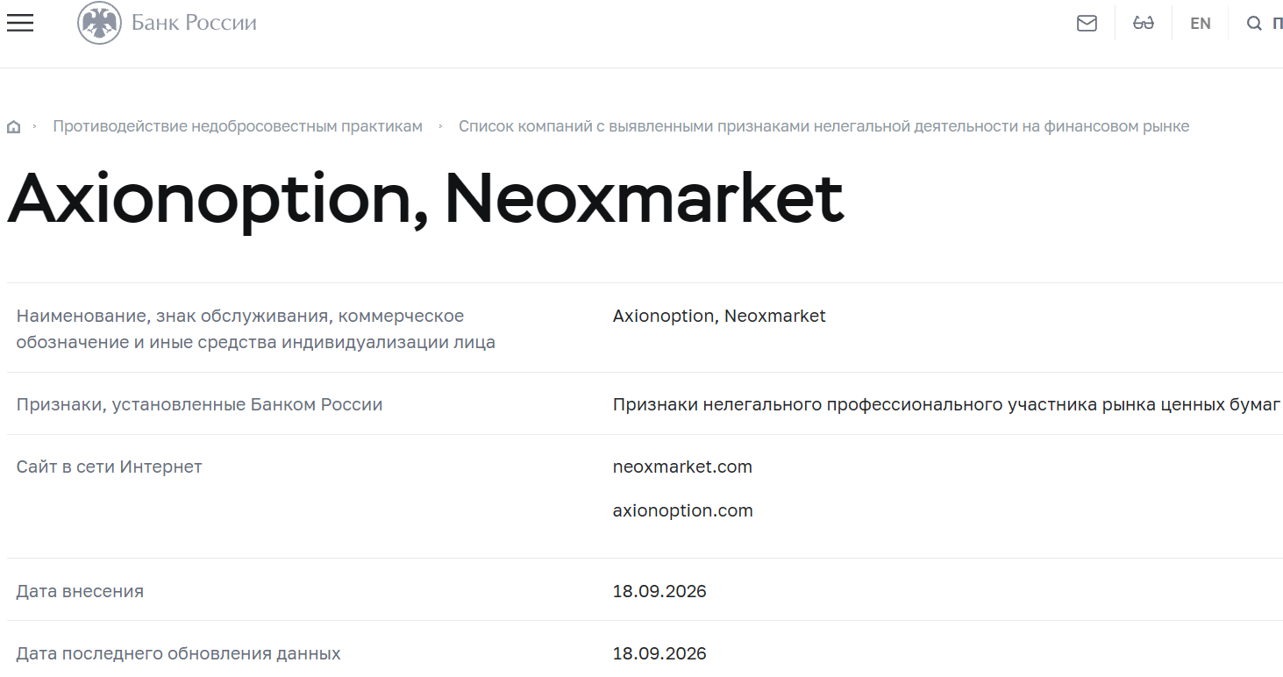1283x677 pixels.
Task: Open 'Список компаний с выявленными признаками' breadcrumb
Action: pyautogui.click(x=823, y=126)
